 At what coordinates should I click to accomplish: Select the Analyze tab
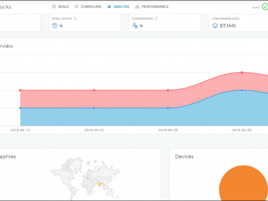[118, 7]
